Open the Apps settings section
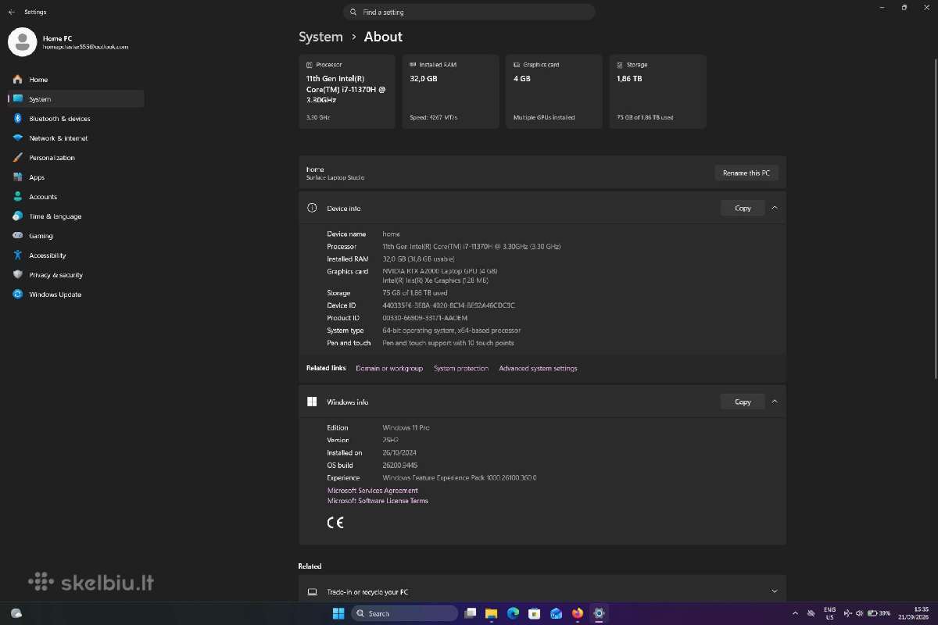 (x=75, y=177)
